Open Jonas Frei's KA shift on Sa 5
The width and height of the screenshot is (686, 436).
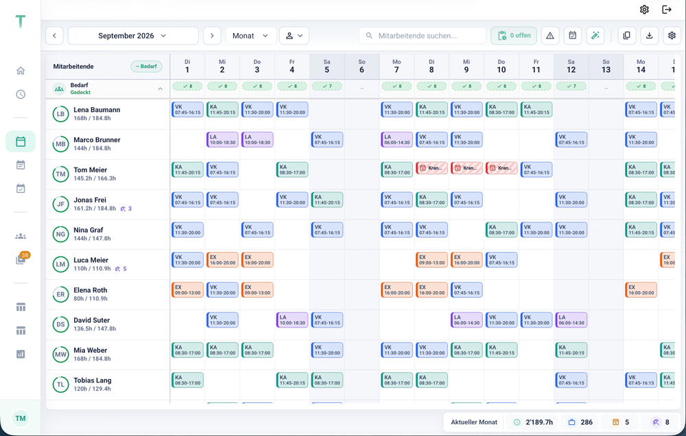pyautogui.click(x=327, y=200)
